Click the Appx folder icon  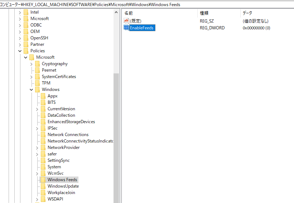pos(43,96)
